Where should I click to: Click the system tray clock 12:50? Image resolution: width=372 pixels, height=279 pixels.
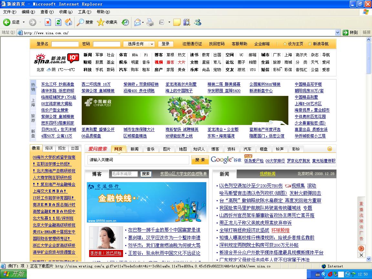[363, 274]
